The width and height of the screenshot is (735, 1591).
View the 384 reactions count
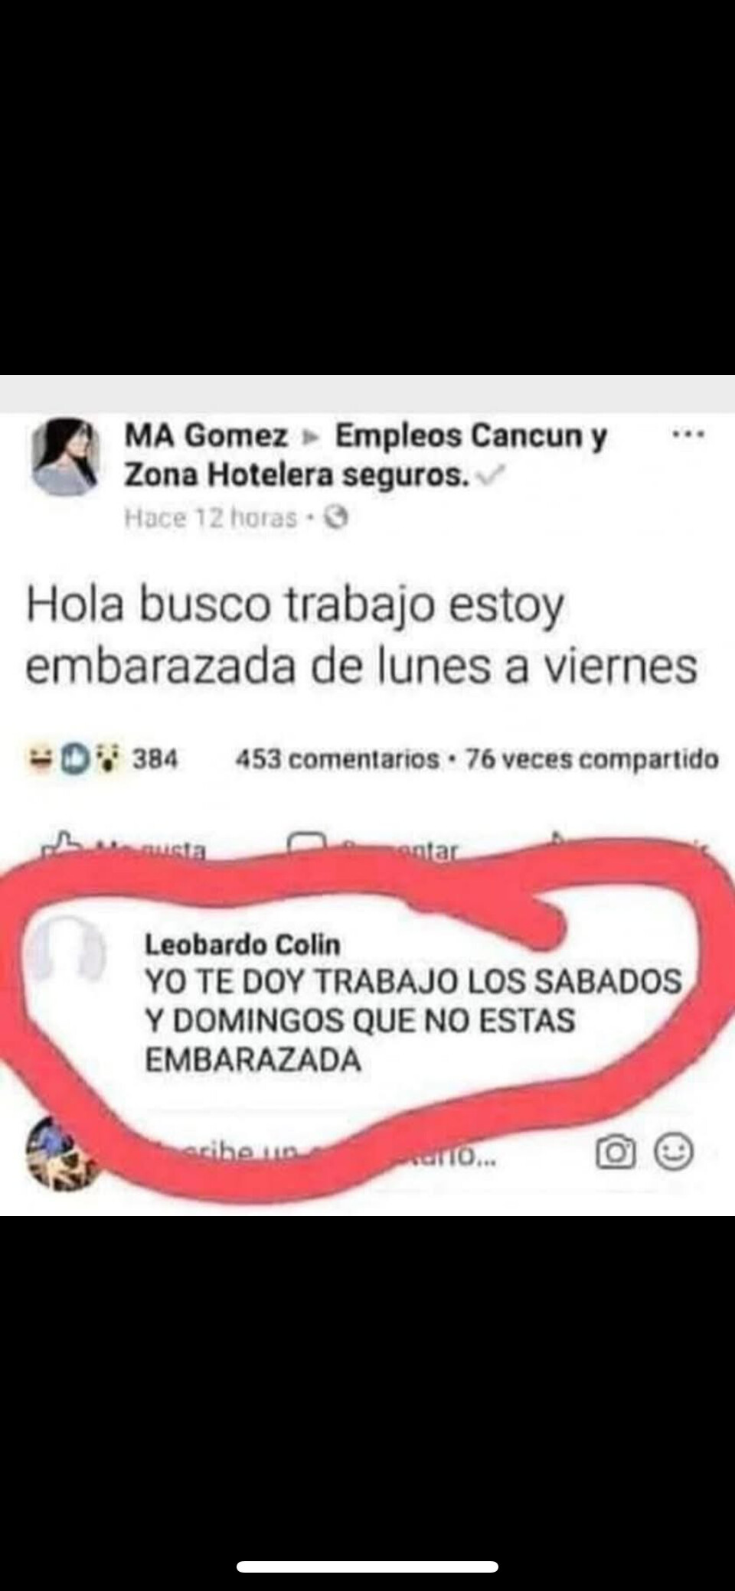[x=155, y=759]
